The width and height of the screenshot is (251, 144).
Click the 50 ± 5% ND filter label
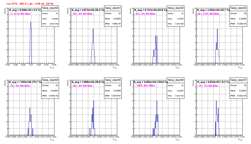coord(83,14)
